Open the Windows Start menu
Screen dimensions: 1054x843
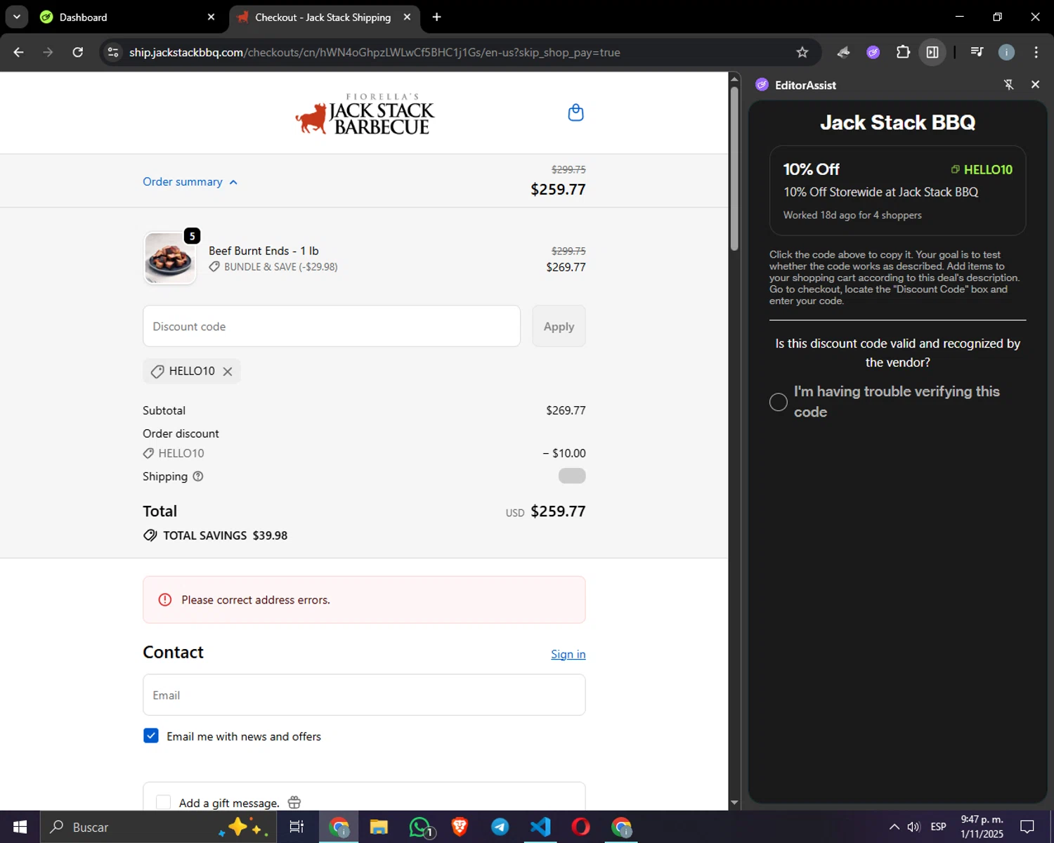coord(20,827)
